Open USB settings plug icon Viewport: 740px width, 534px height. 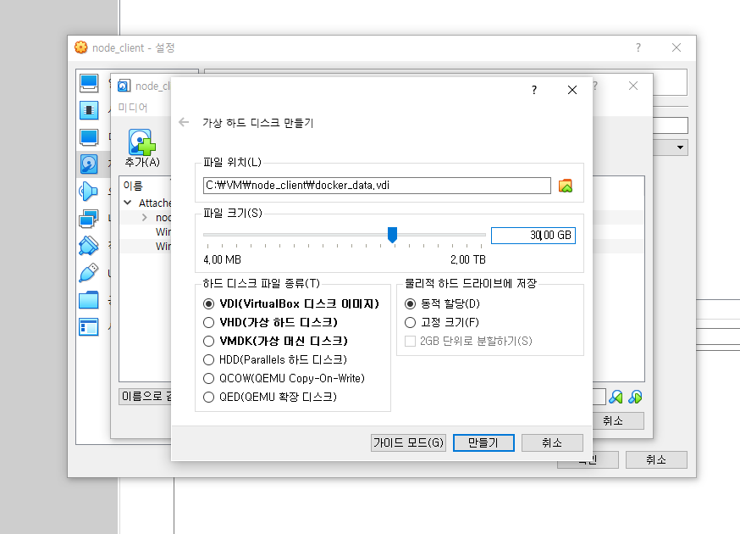[89, 273]
